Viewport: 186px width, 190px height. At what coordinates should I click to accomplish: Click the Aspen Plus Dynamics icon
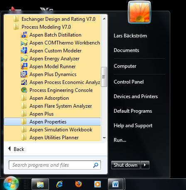pos(24,74)
